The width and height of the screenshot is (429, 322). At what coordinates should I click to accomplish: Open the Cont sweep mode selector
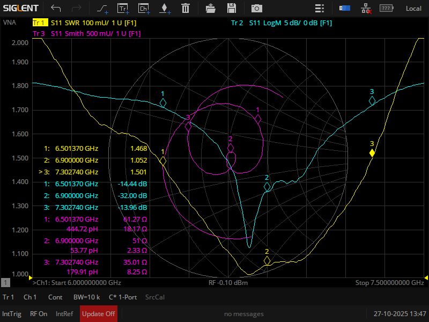click(x=55, y=297)
